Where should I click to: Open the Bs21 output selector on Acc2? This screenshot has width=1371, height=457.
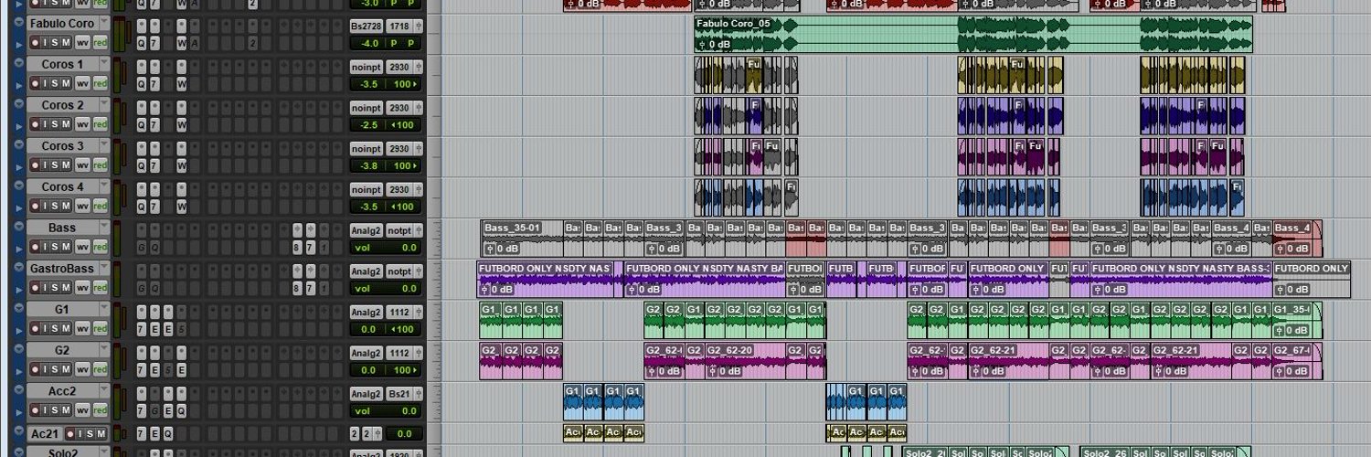[399, 394]
